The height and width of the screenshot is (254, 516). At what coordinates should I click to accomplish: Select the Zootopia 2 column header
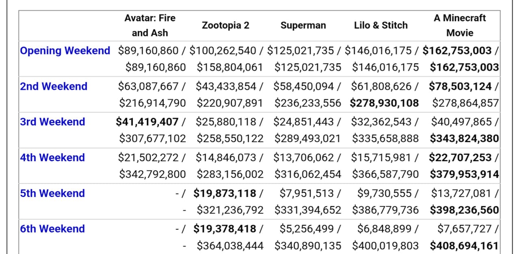(225, 25)
